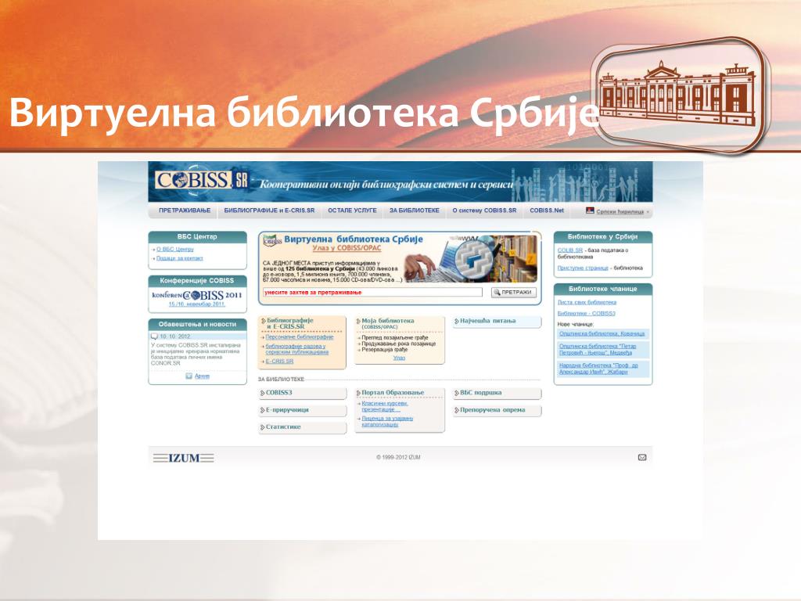Open the Персоналне библиографије link

click(300, 337)
